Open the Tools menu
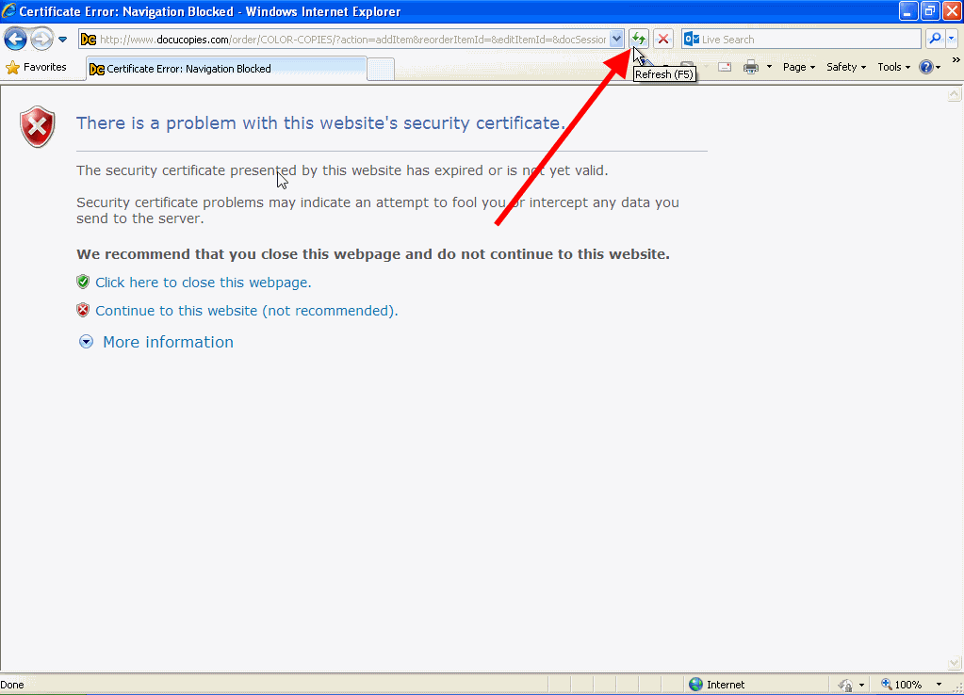 [894, 67]
